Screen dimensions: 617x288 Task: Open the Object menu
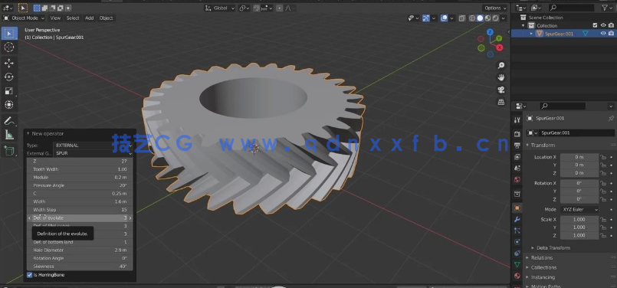pos(107,18)
